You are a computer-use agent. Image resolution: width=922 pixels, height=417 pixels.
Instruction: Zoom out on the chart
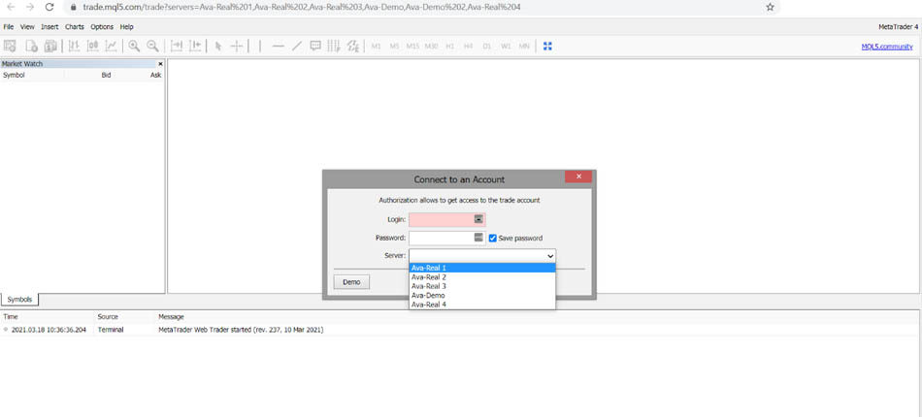pos(152,46)
